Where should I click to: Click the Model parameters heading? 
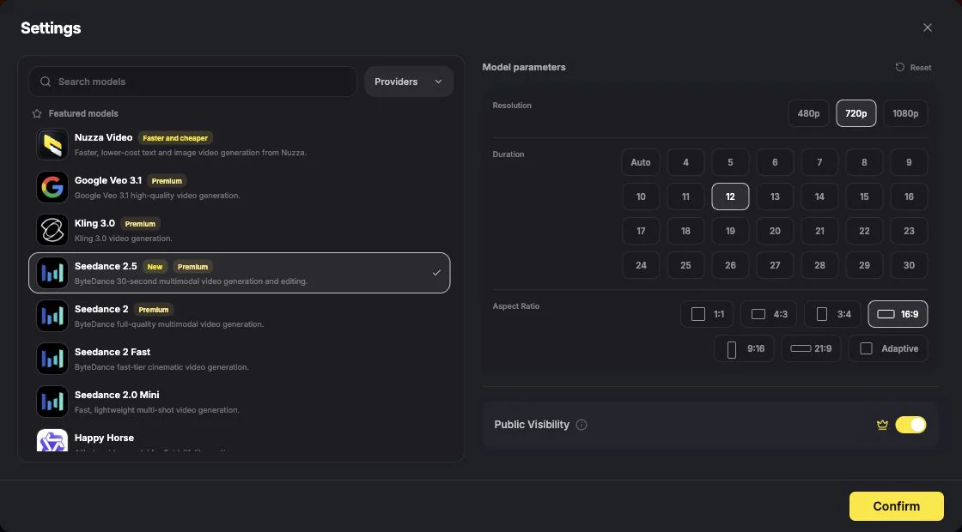pyautogui.click(x=524, y=68)
